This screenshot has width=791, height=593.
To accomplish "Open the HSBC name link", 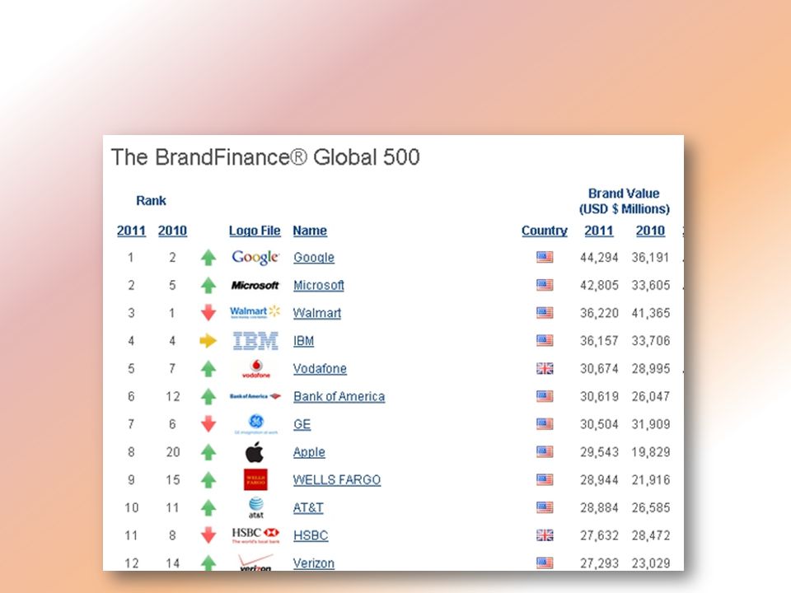I will tap(311, 535).
